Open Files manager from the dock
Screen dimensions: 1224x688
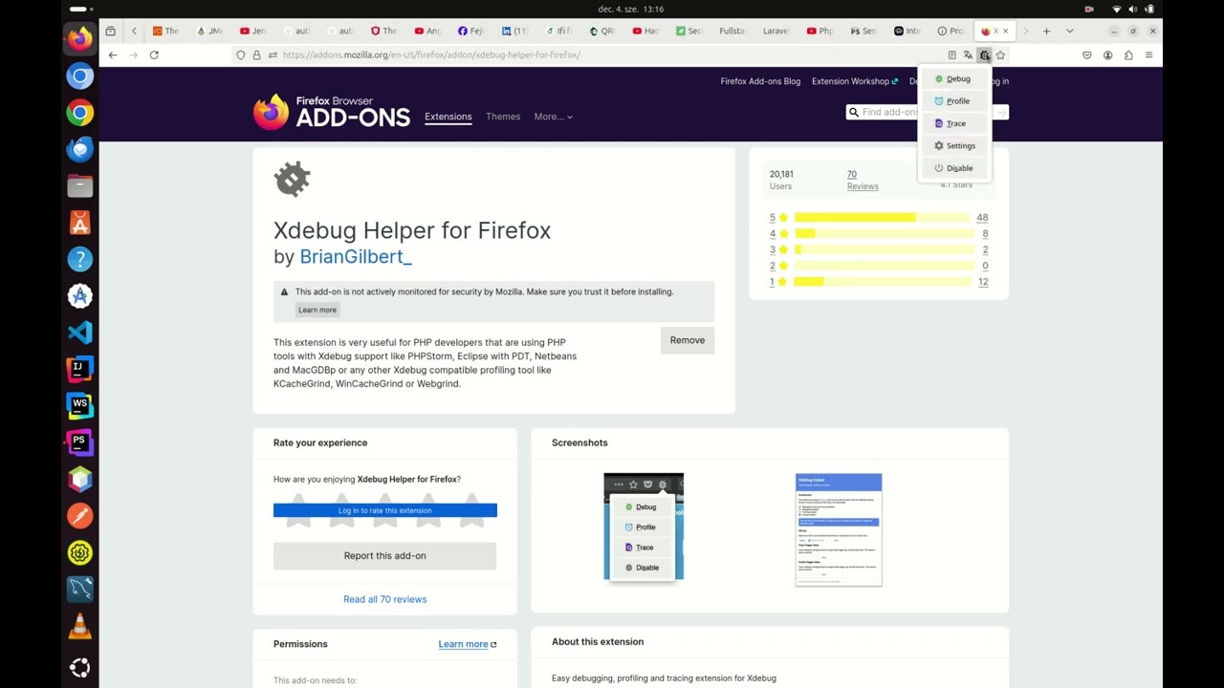pos(80,186)
